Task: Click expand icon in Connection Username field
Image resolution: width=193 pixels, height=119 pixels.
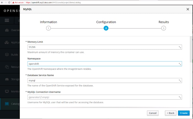Action: coord(180,97)
